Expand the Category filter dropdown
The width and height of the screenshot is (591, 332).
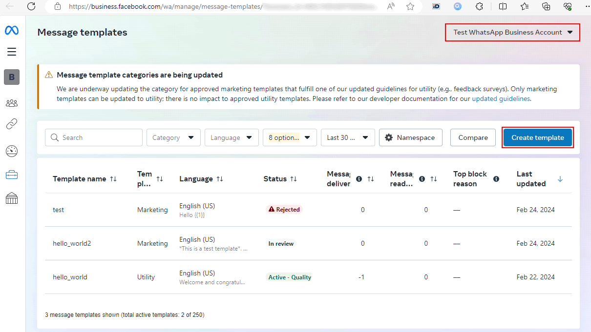tap(173, 137)
